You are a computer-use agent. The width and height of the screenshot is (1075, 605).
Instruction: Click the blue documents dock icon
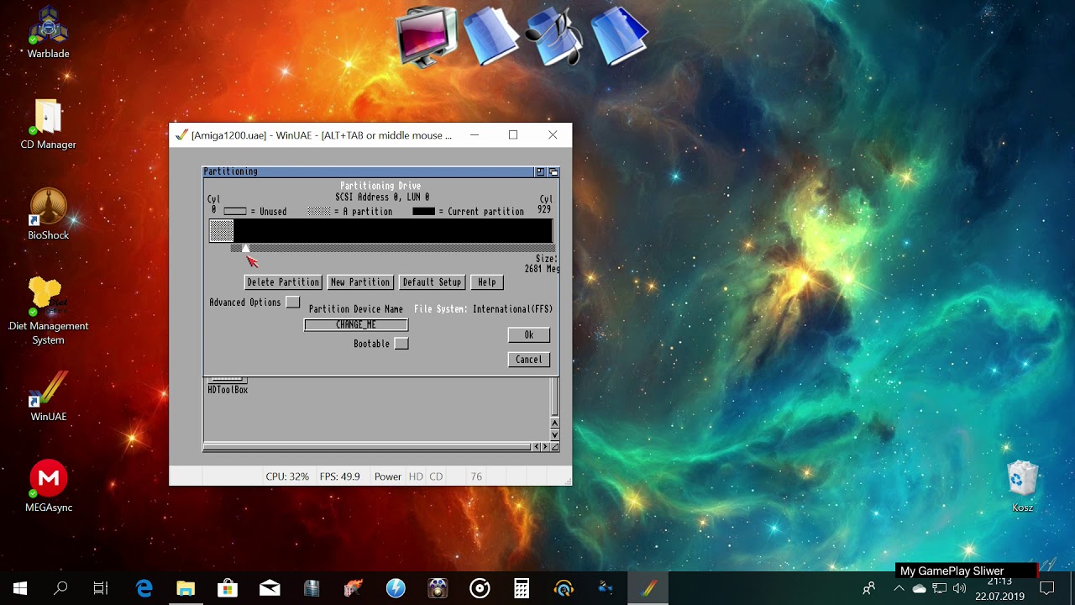coord(491,36)
